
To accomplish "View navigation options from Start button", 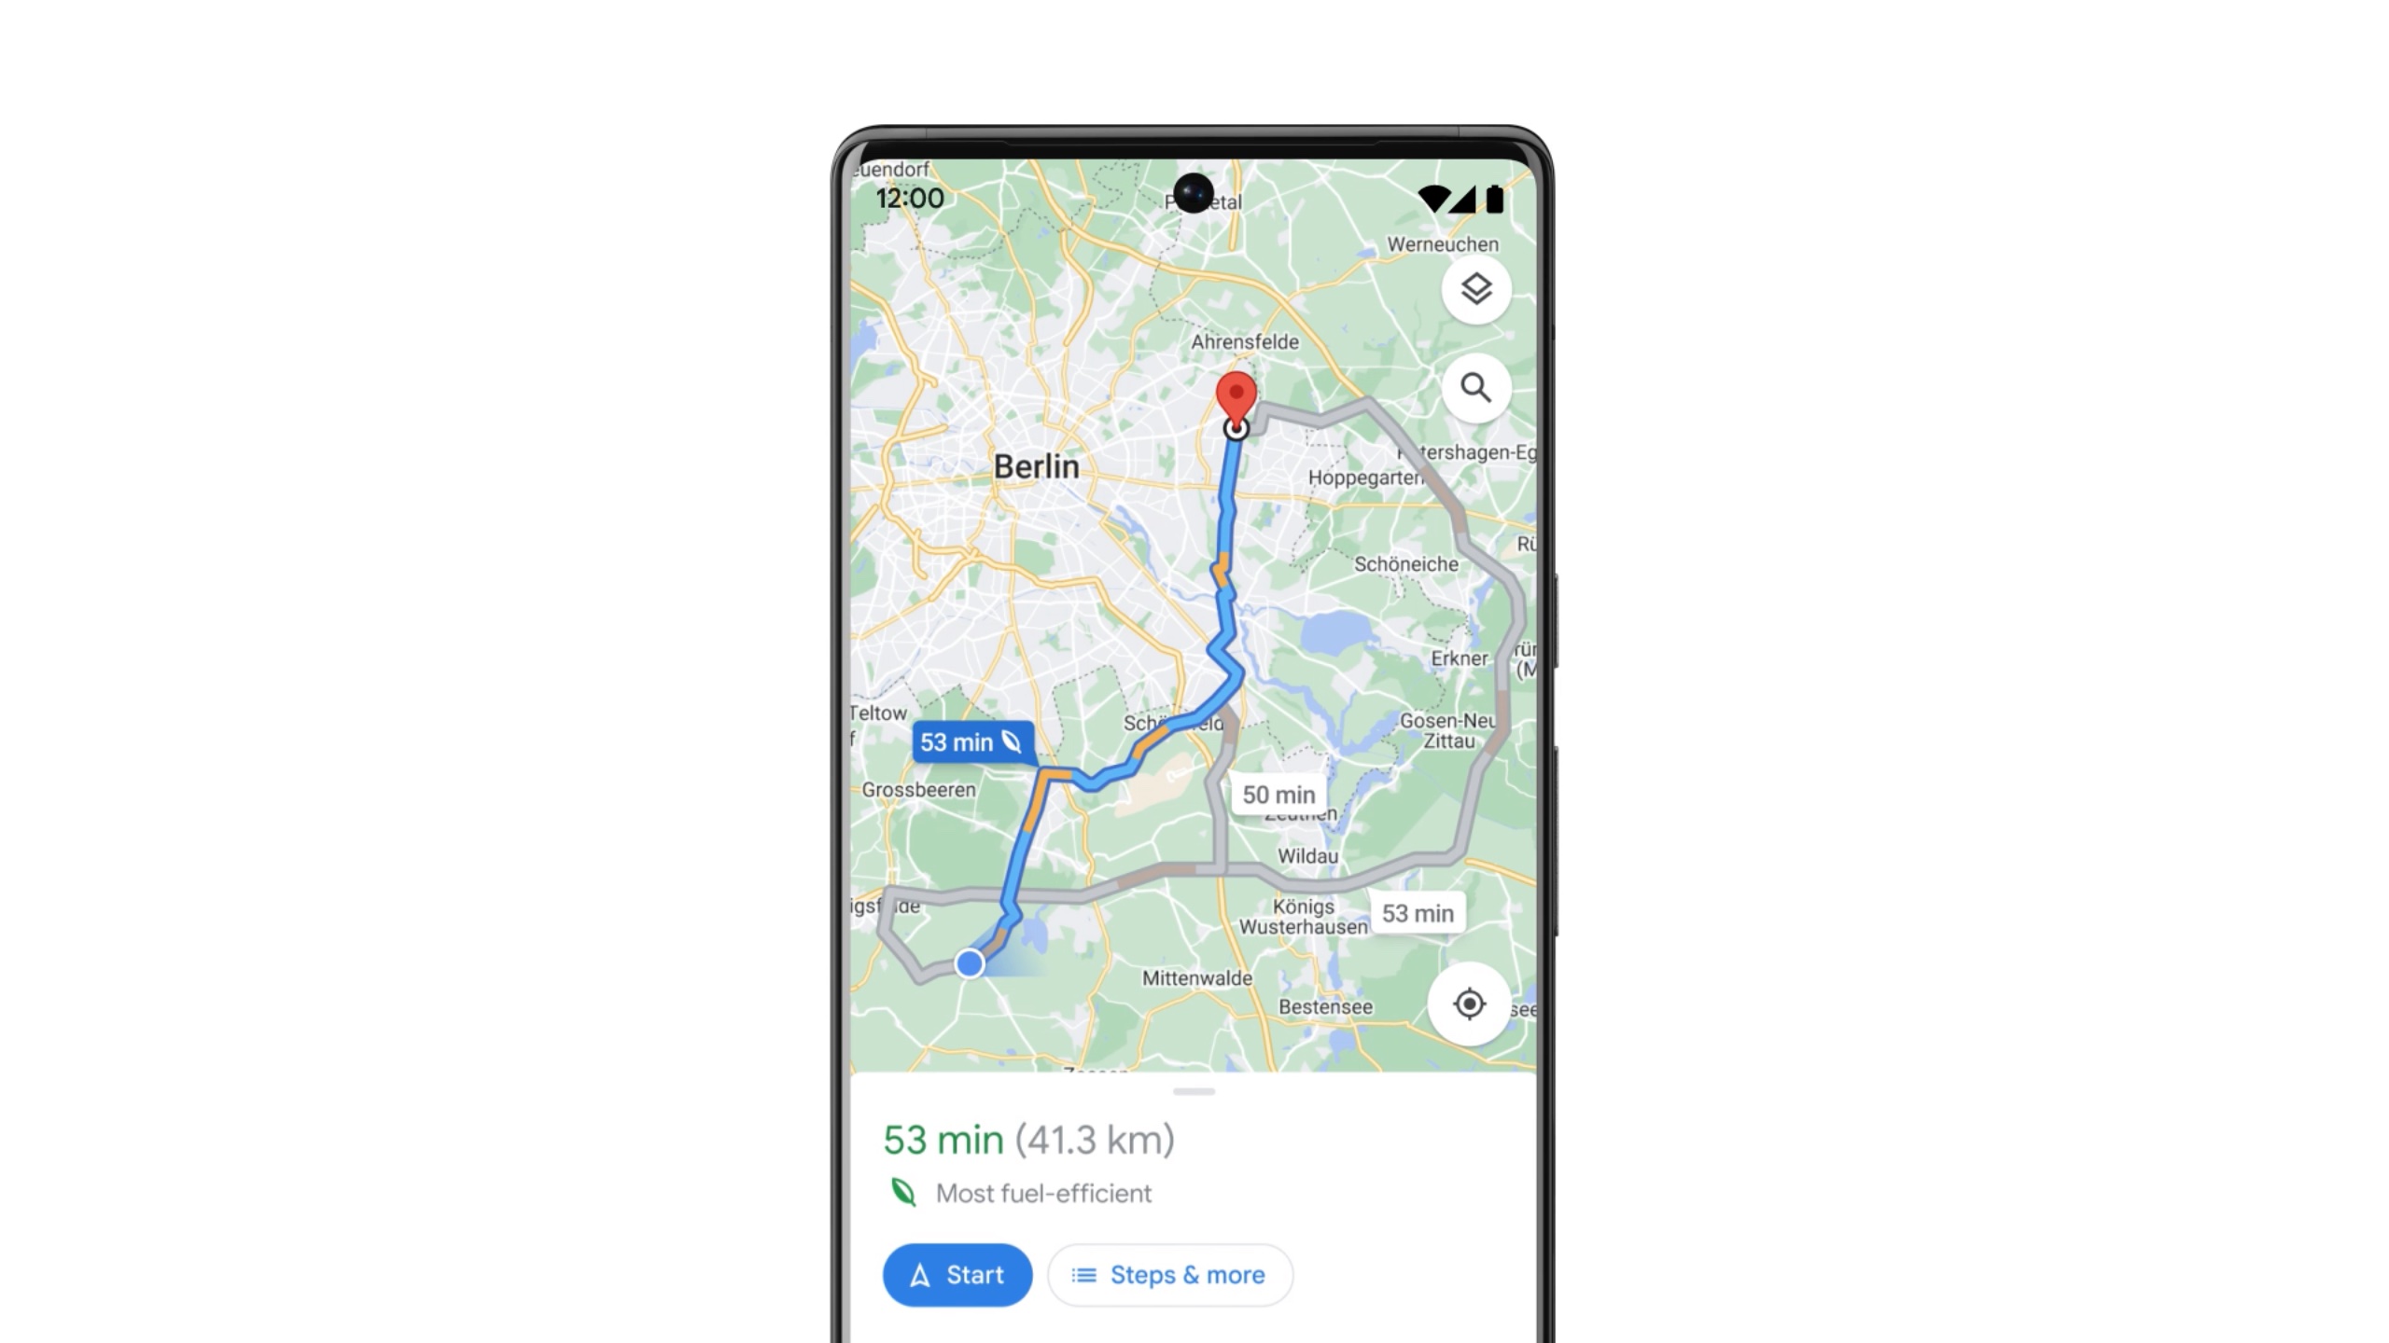I will [x=957, y=1274].
